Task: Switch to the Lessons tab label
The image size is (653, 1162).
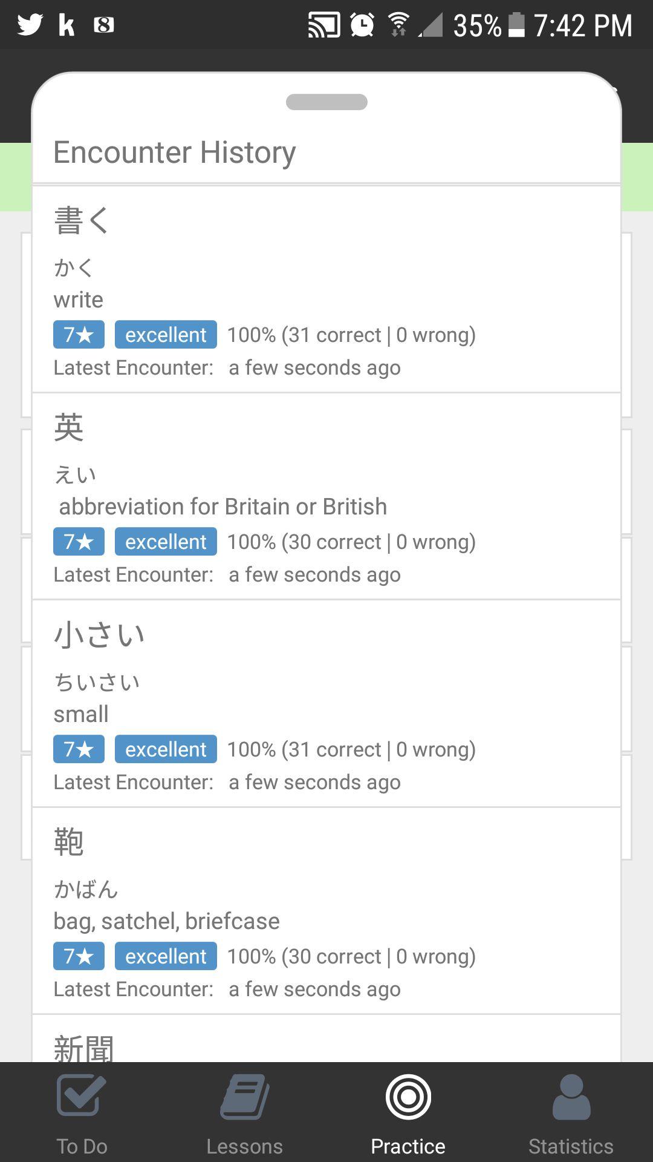Action: tap(244, 1146)
